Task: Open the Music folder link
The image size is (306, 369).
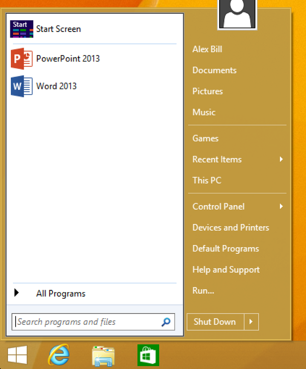Action: coord(204,112)
